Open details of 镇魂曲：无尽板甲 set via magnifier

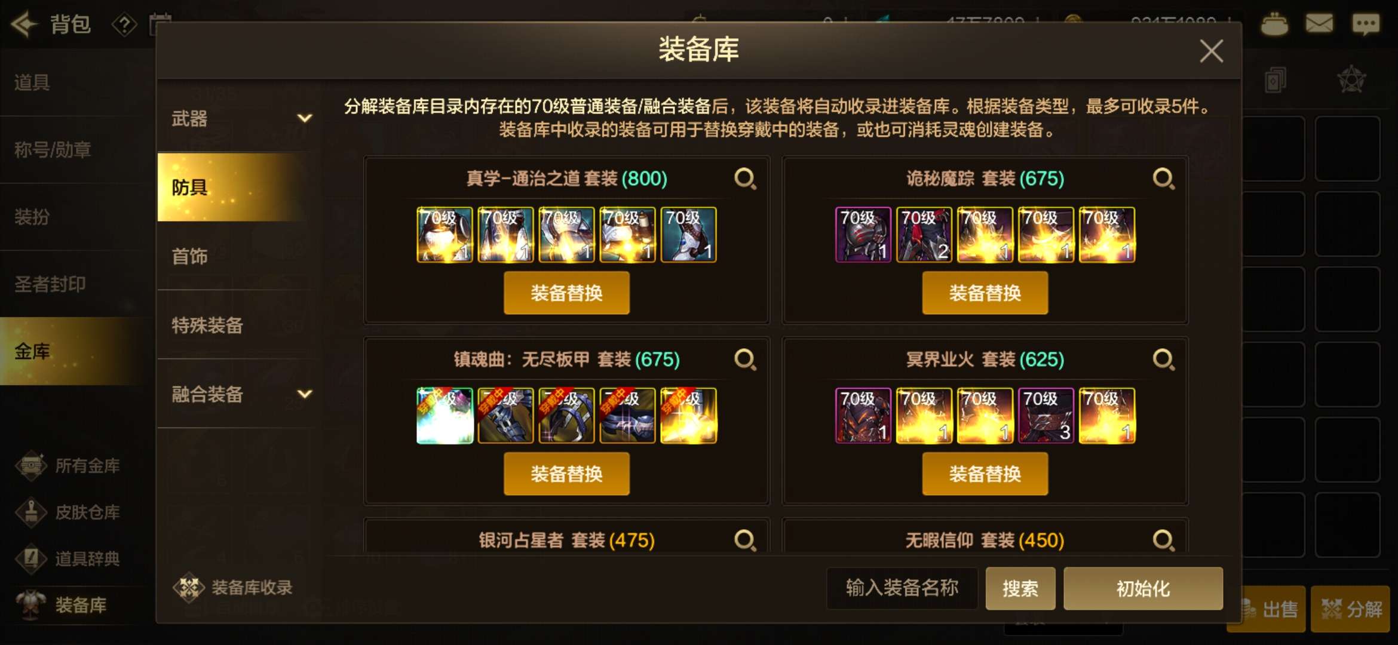pos(745,360)
